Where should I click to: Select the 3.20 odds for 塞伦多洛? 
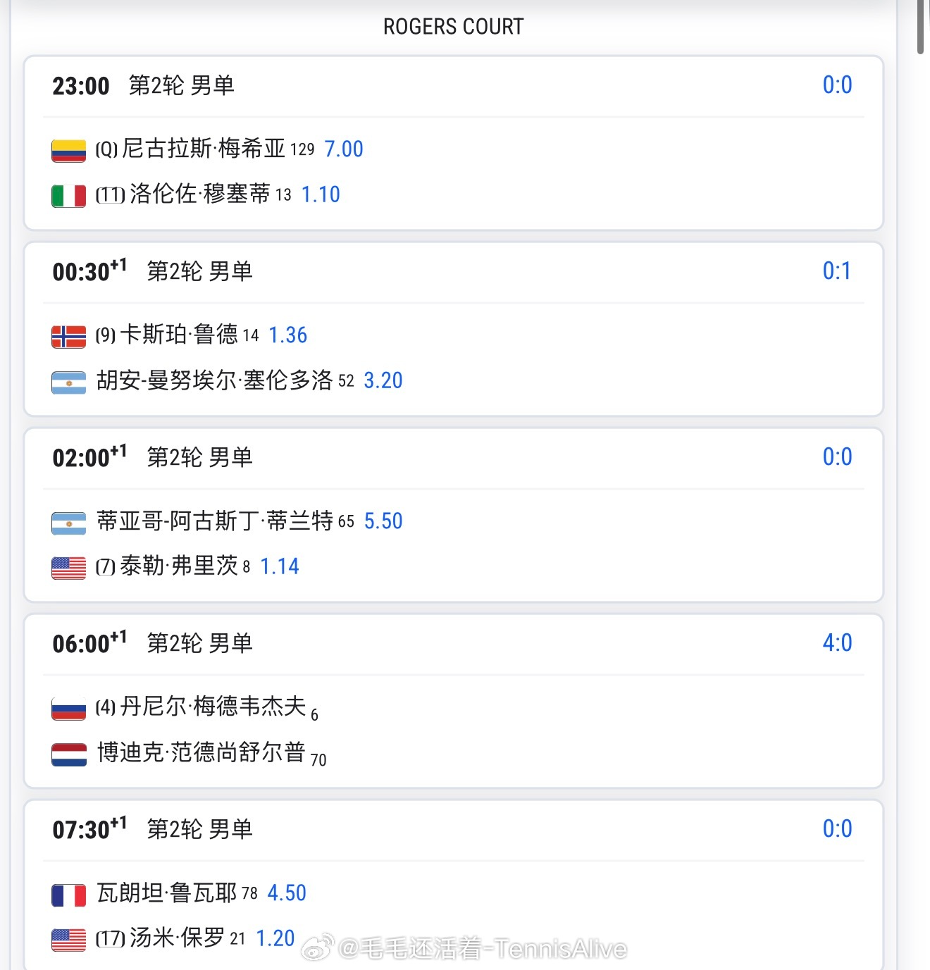383,380
